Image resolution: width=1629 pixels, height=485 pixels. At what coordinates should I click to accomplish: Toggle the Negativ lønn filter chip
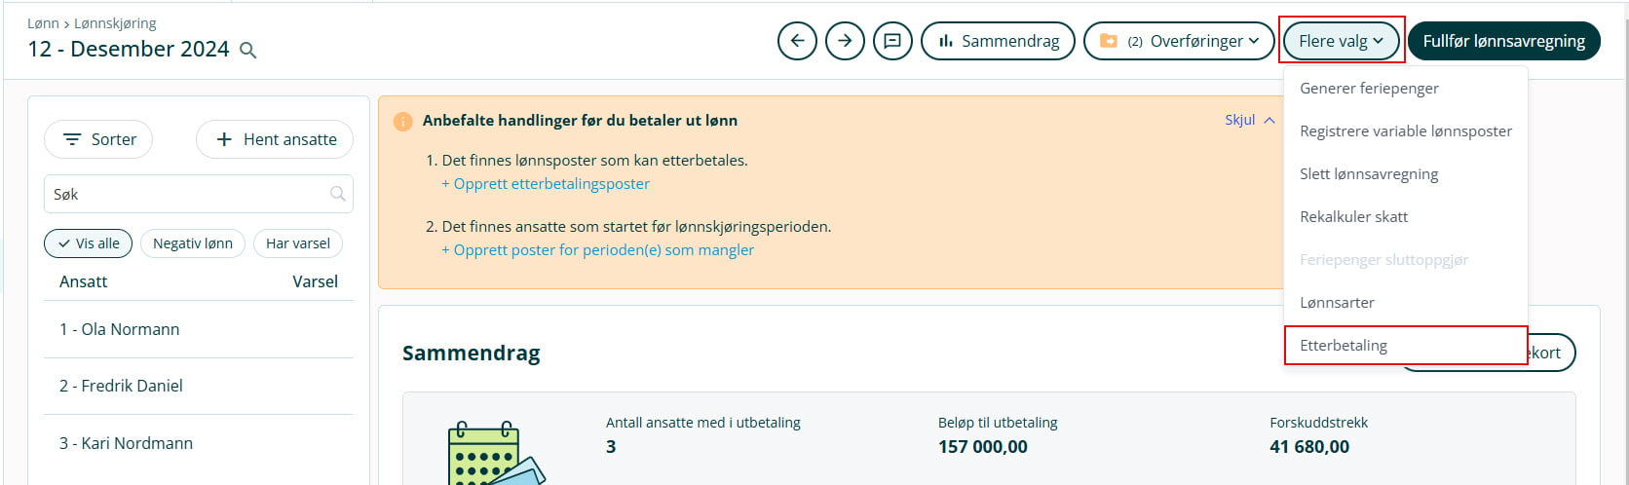coord(193,243)
